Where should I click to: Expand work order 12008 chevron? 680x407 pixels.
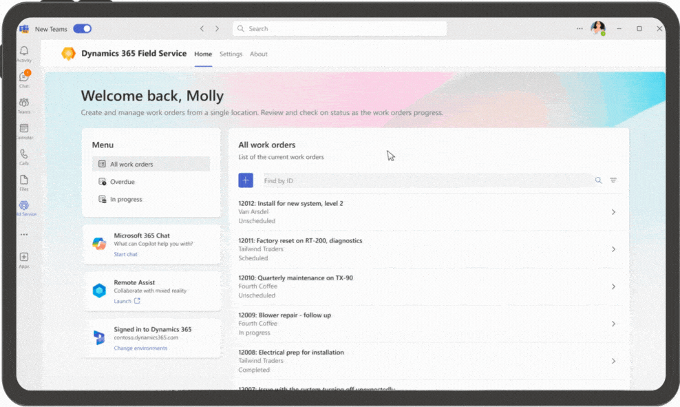613,361
